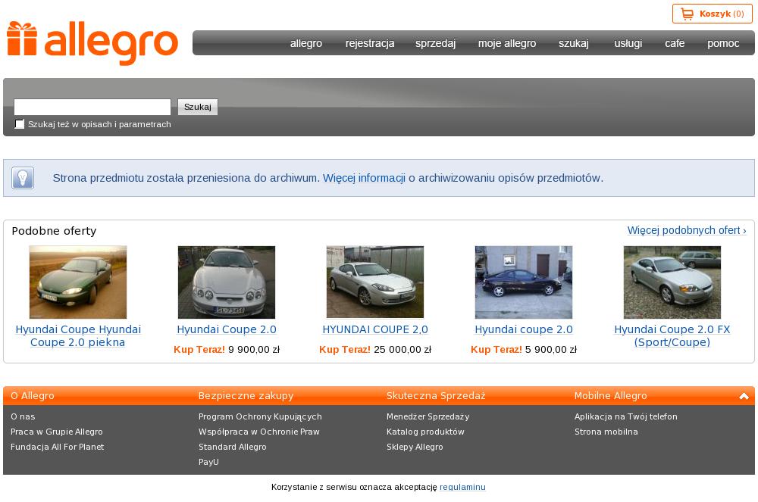The height and width of the screenshot is (502, 758).
Task: Open Hyundai Coupe Hyundai Coupe 2.0 piekna link
Action: (78, 335)
